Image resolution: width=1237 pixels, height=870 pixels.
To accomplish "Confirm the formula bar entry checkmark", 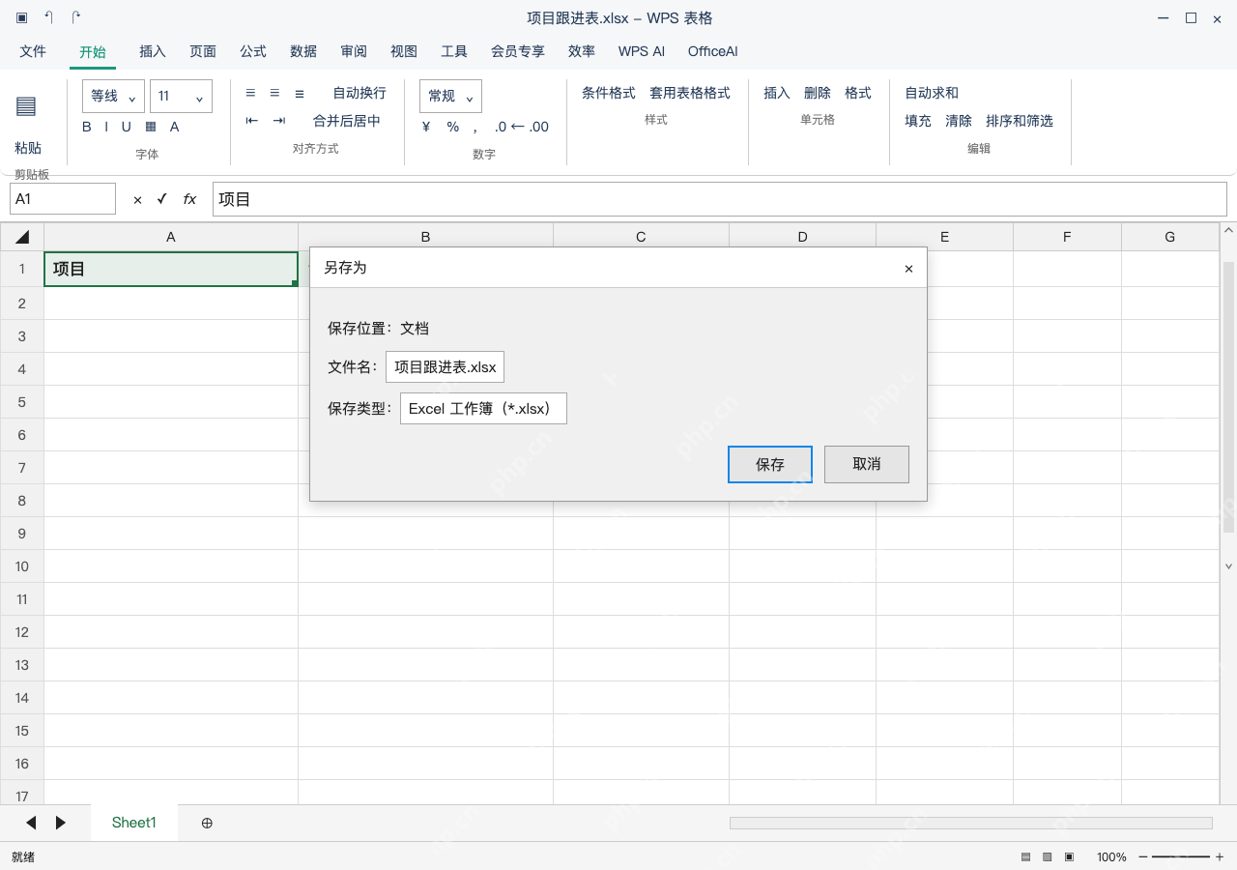I will click(162, 199).
